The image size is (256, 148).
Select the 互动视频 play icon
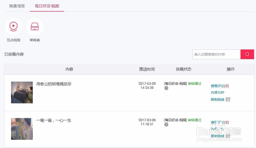[13, 26]
